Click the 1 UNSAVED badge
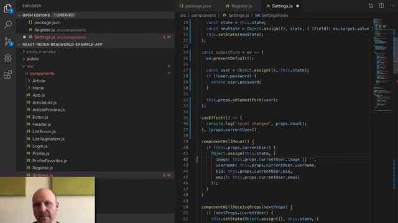 pyautogui.click(x=63, y=15)
